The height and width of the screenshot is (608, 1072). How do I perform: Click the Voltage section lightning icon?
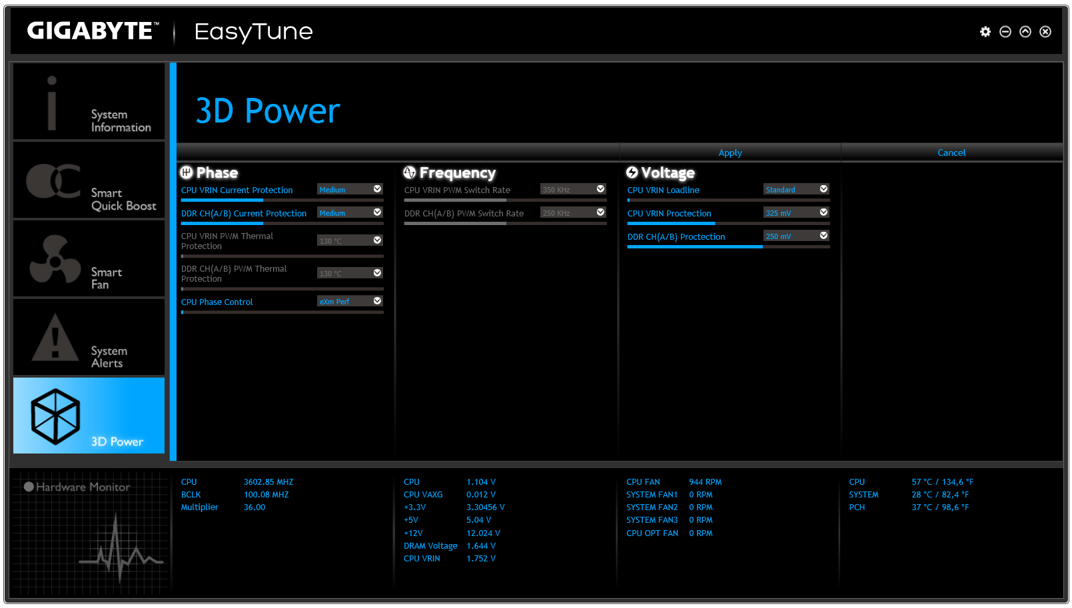(x=632, y=172)
